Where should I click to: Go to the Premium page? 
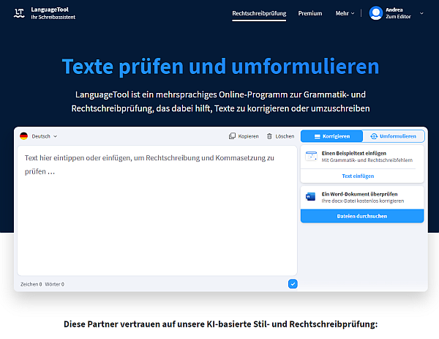pyautogui.click(x=310, y=13)
